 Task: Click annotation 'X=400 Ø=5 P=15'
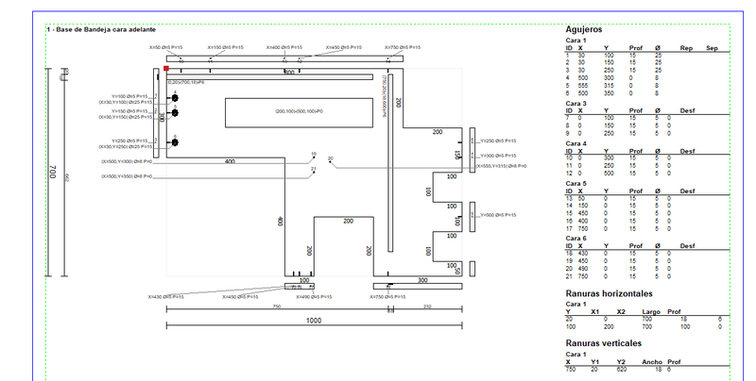[284, 47]
